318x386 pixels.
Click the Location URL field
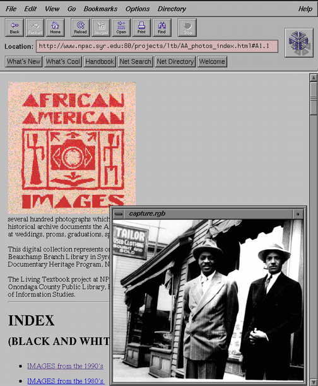(x=157, y=46)
